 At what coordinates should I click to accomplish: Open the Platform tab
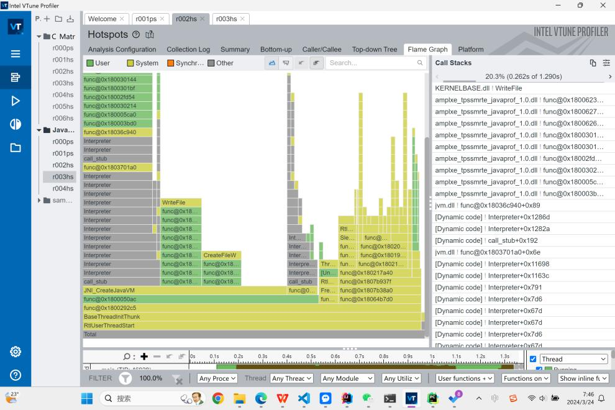pyautogui.click(x=471, y=50)
